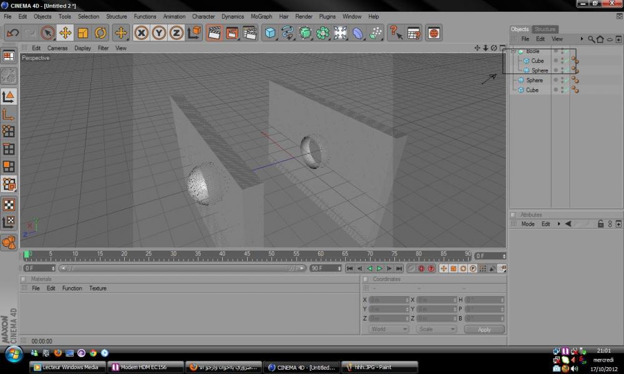This screenshot has width=624, height=374.
Task: Open the spline tools icon
Action: 287,32
